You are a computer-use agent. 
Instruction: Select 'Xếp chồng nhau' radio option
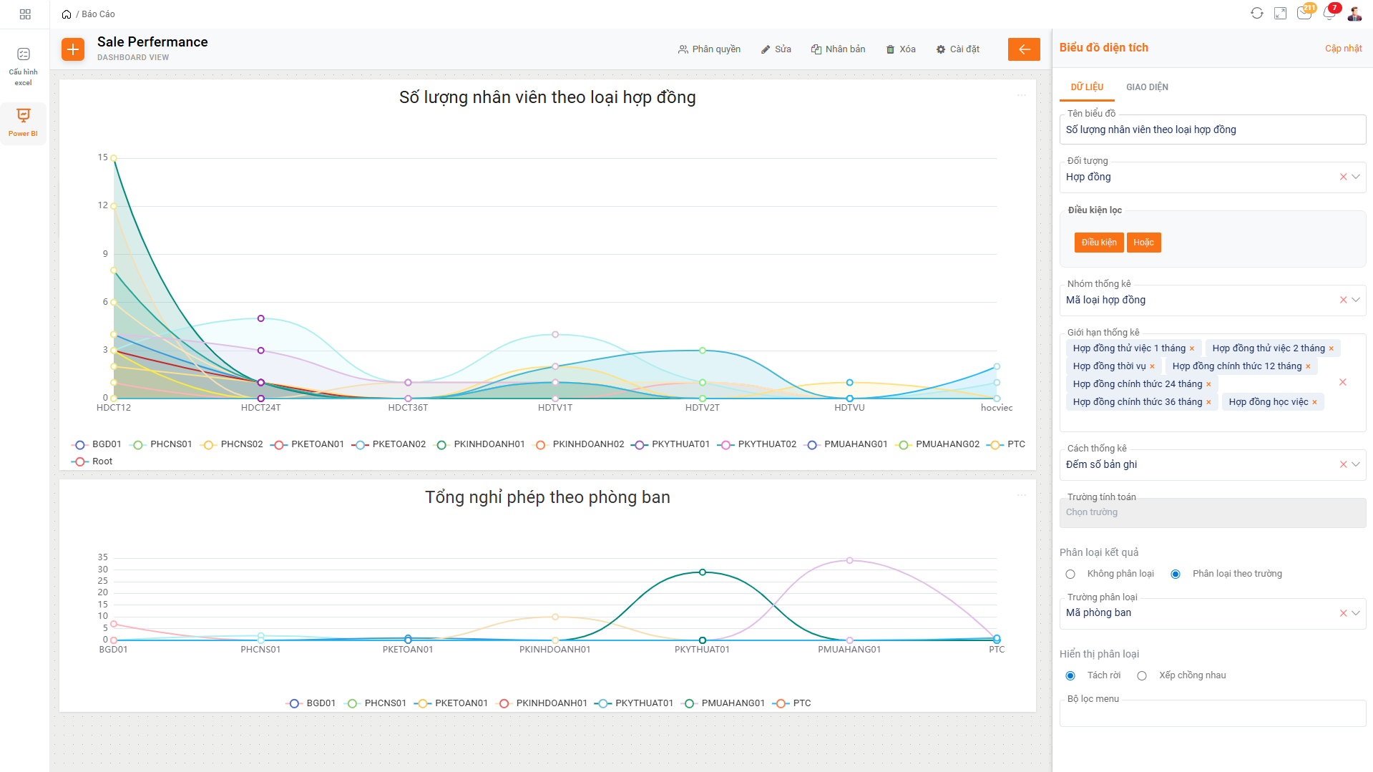tap(1142, 675)
